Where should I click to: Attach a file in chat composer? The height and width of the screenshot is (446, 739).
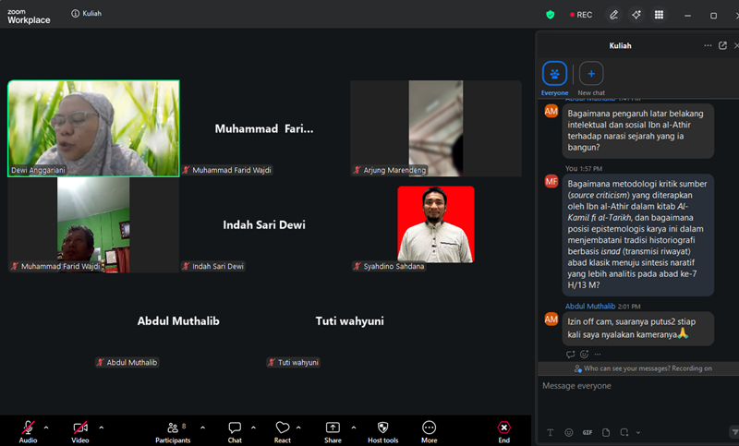(x=606, y=432)
